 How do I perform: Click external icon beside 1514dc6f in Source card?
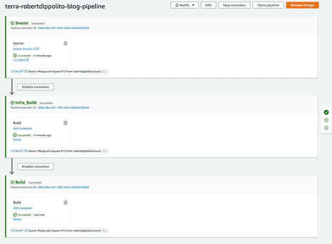pos(27,60)
